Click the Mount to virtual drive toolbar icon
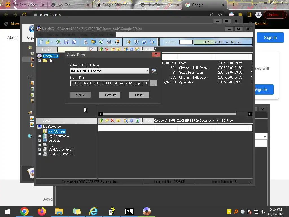289x217 pixels. click(109, 42)
